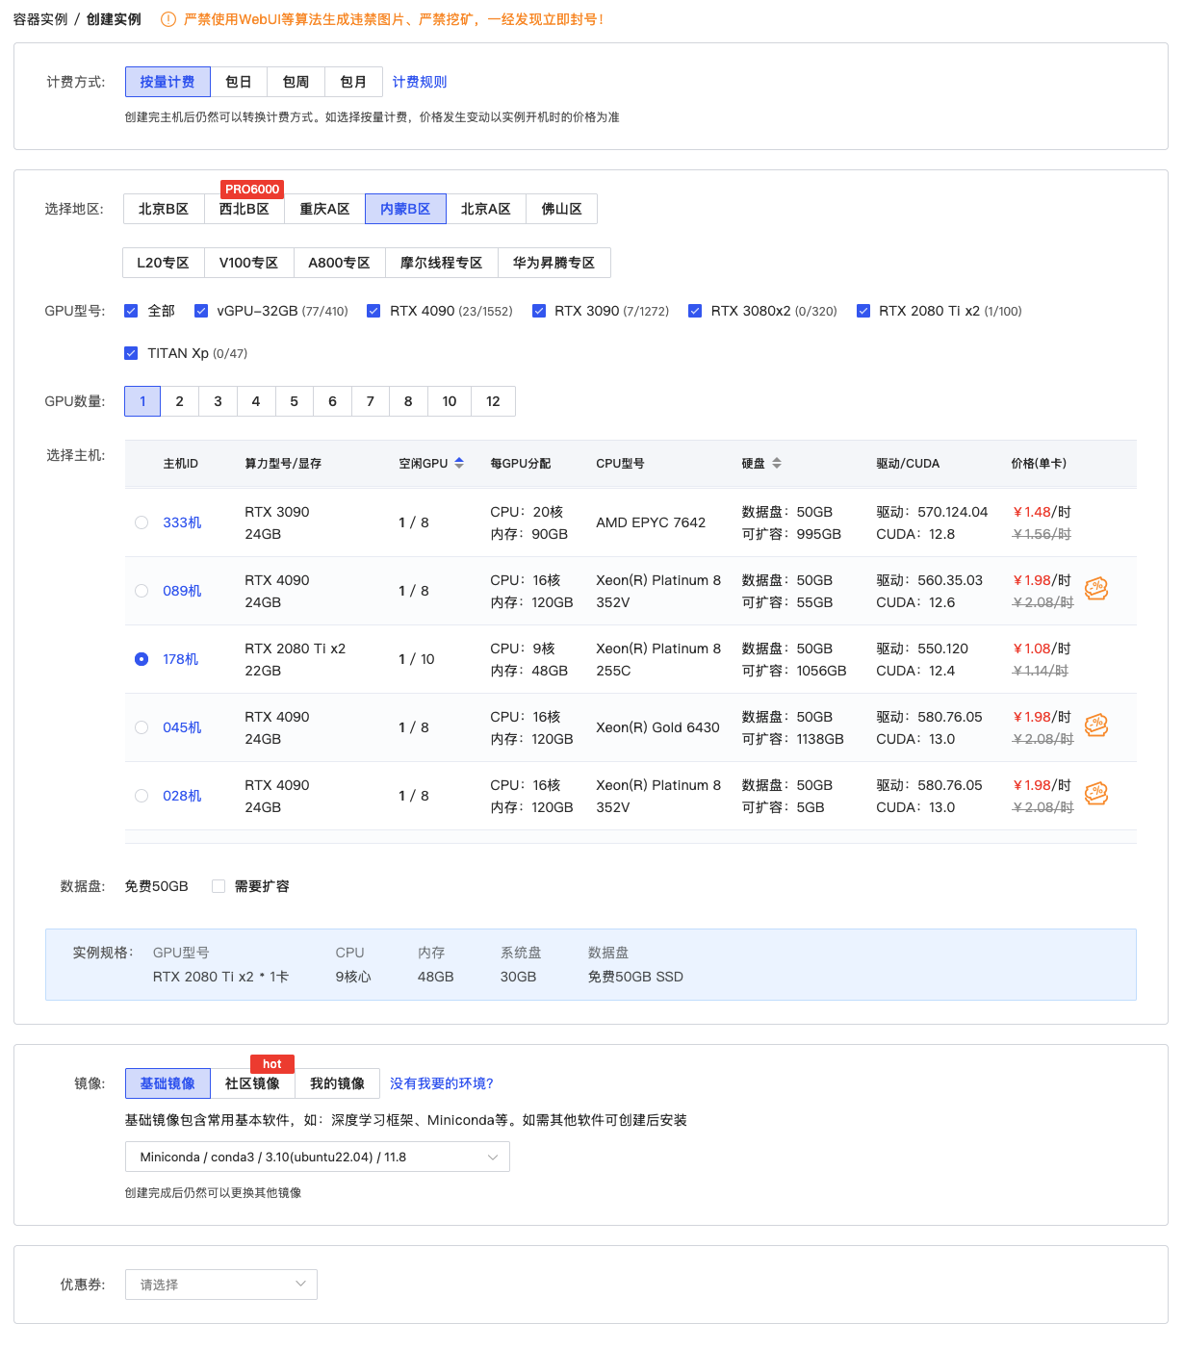Open the 计费规则 link

point(420,82)
